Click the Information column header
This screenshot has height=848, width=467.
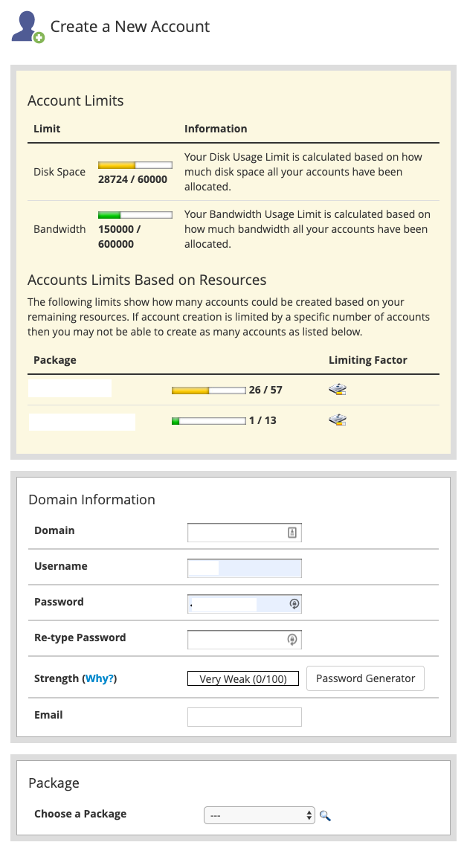(x=216, y=129)
